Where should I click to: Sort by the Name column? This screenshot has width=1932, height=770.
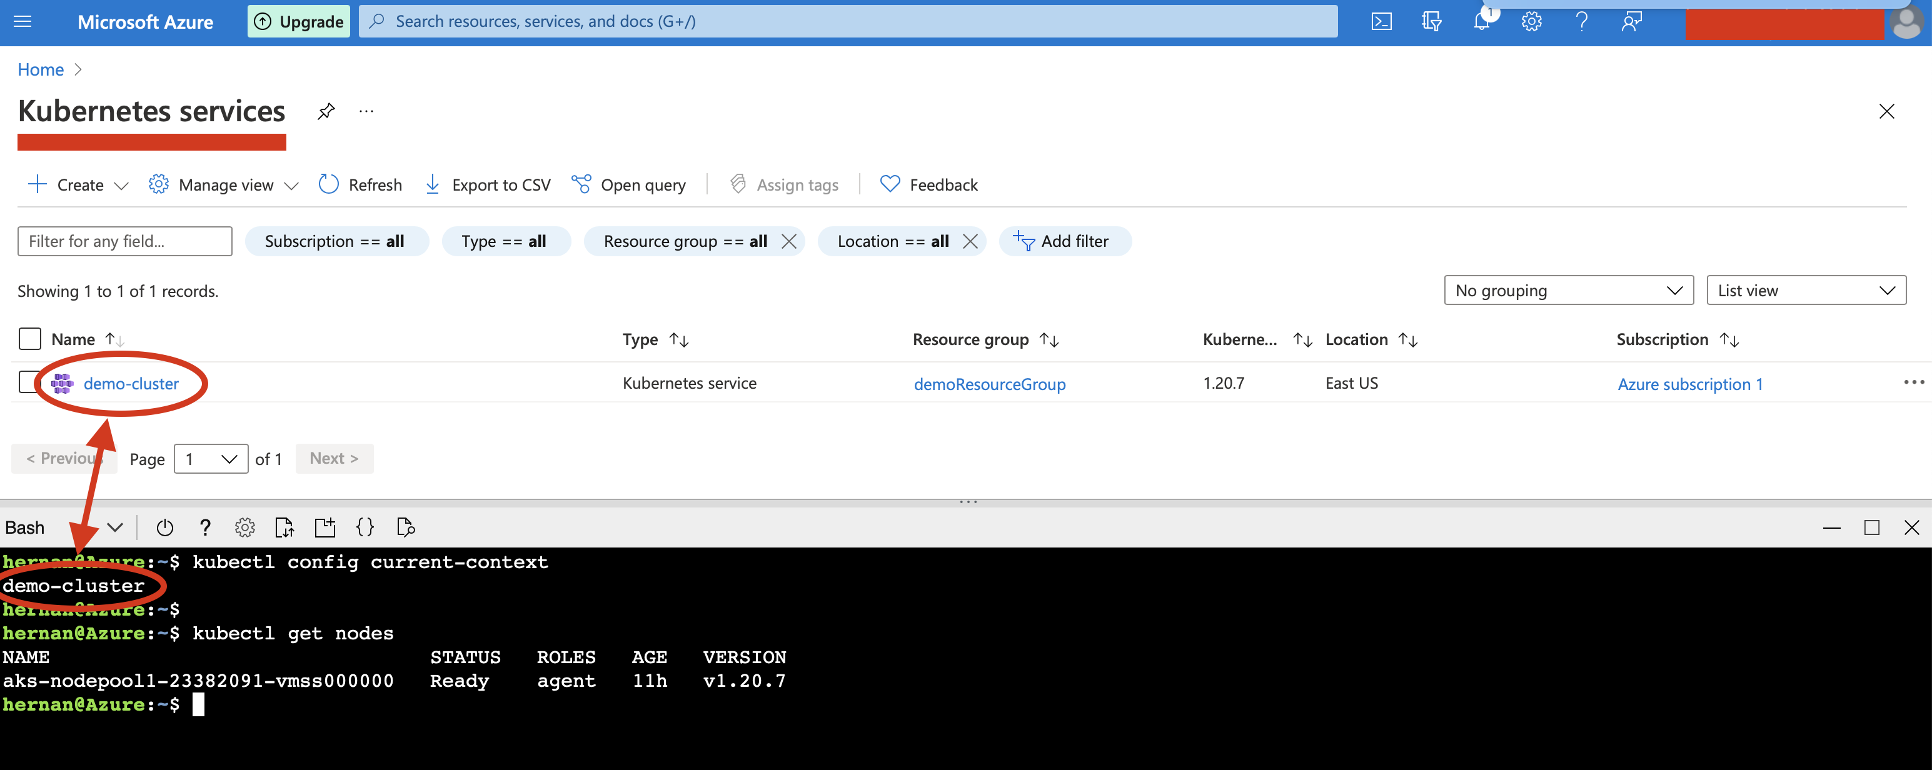88,339
